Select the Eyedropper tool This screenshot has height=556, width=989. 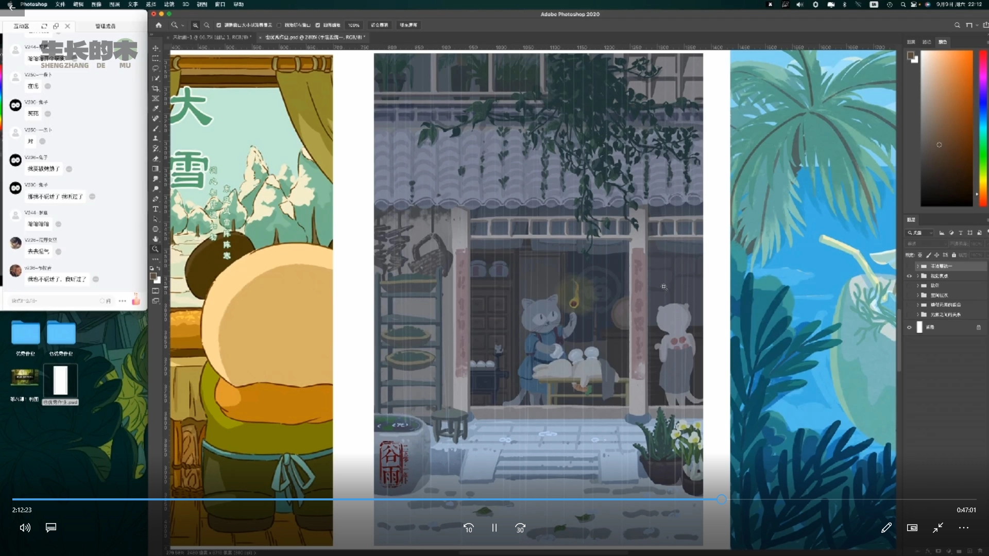155,108
